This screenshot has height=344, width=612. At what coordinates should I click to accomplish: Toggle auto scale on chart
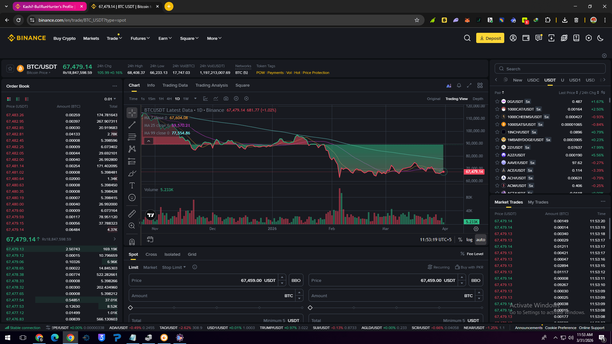pyautogui.click(x=481, y=240)
